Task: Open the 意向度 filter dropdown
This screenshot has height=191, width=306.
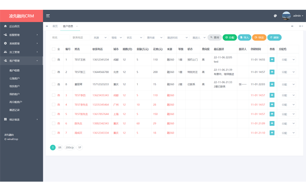Action: [154, 37]
